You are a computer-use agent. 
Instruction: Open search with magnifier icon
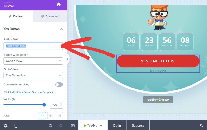coord(201,125)
